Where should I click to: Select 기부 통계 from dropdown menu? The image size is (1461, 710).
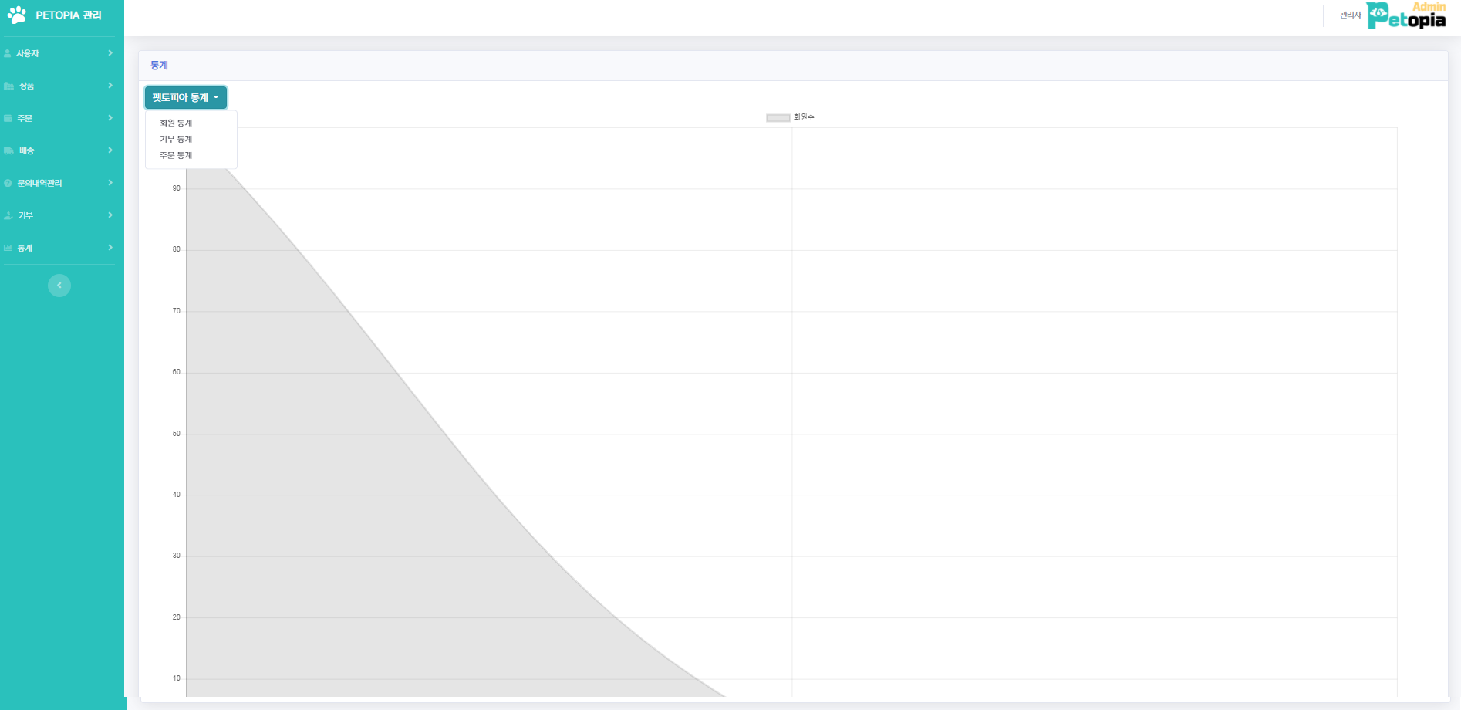[176, 140]
